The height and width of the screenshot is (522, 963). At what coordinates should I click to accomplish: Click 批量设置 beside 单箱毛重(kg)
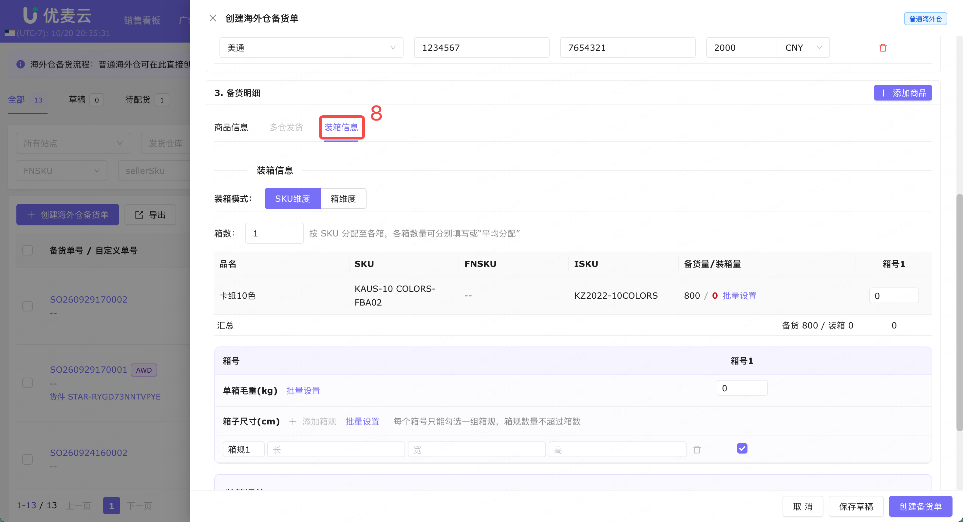(303, 390)
